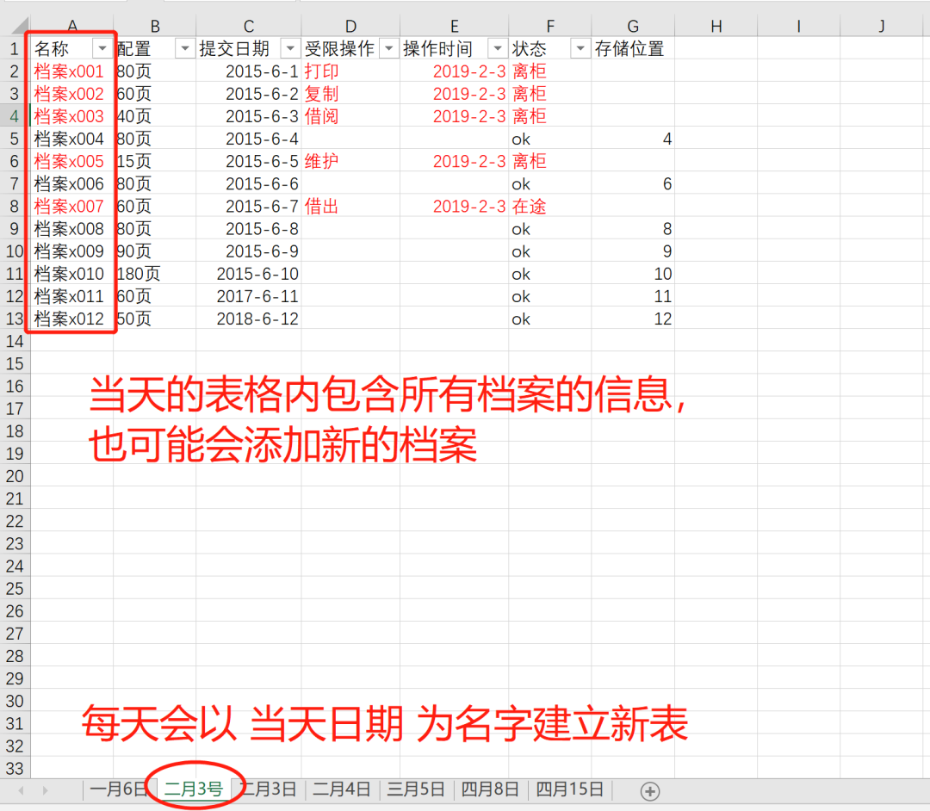This screenshot has width=930, height=811.
Task: Select the 2018-6-12 submission date cell
Action: tap(249, 319)
